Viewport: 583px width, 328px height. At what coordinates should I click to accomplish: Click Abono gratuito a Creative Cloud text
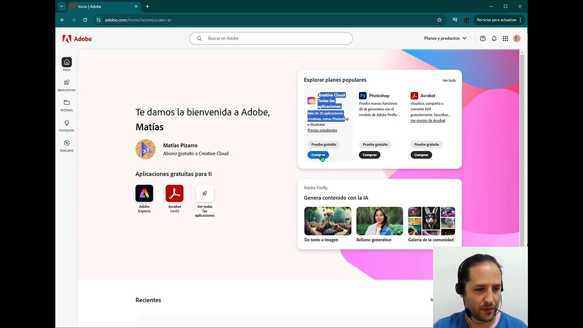click(196, 154)
